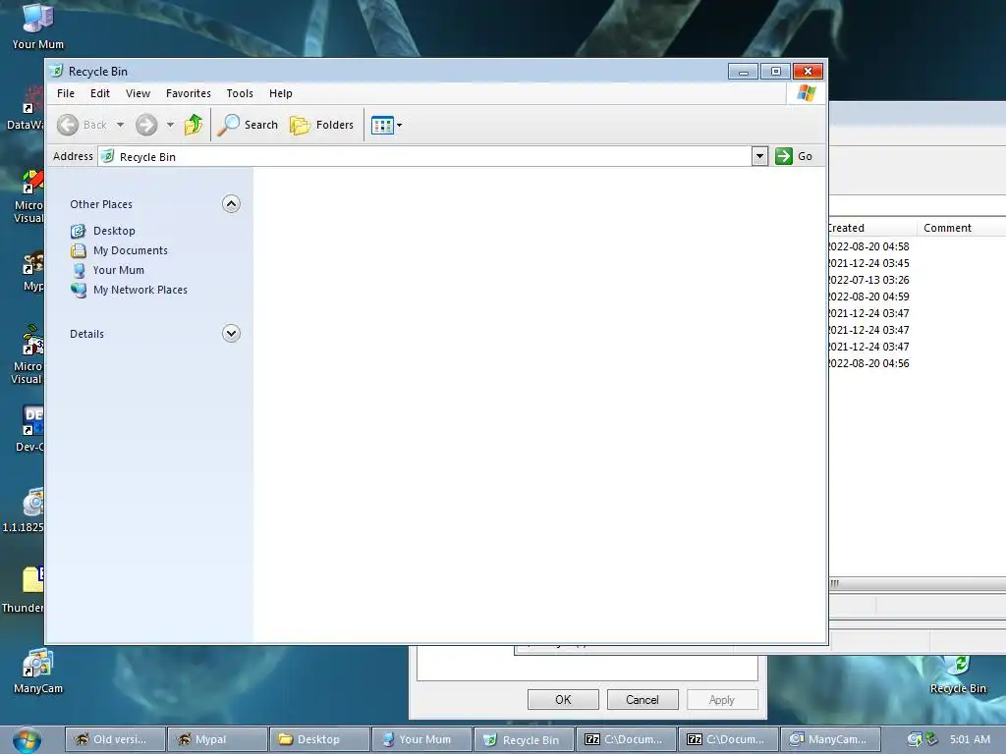
Task: Expand the Details panel
Action: pos(231,334)
